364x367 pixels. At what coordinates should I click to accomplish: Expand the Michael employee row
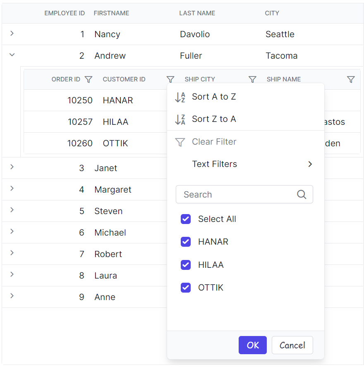[12, 231]
